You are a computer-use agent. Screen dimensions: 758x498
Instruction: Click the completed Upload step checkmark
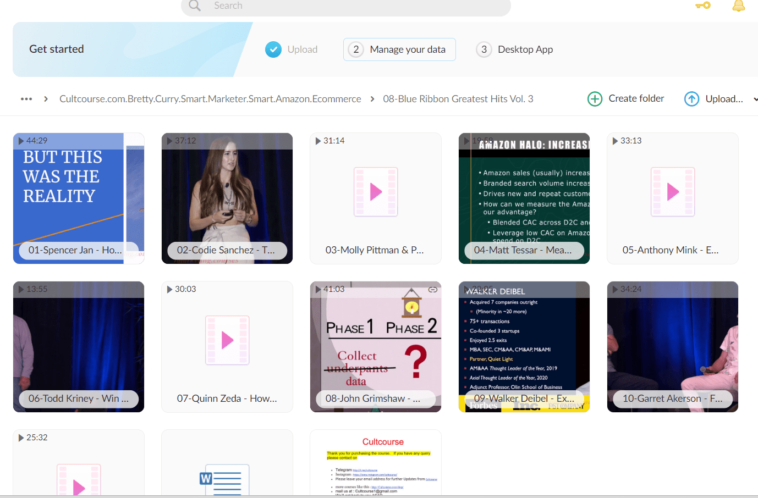tap(273, 49)
